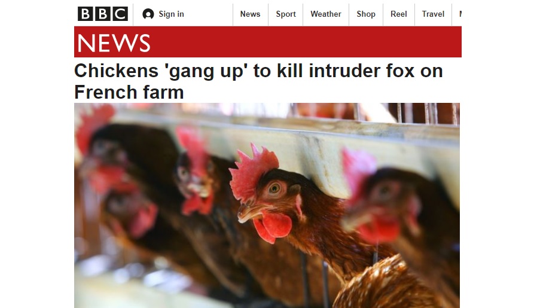Open the Sign in link
The width and height of the screenshot is (540, 308).
pos(171,14)
